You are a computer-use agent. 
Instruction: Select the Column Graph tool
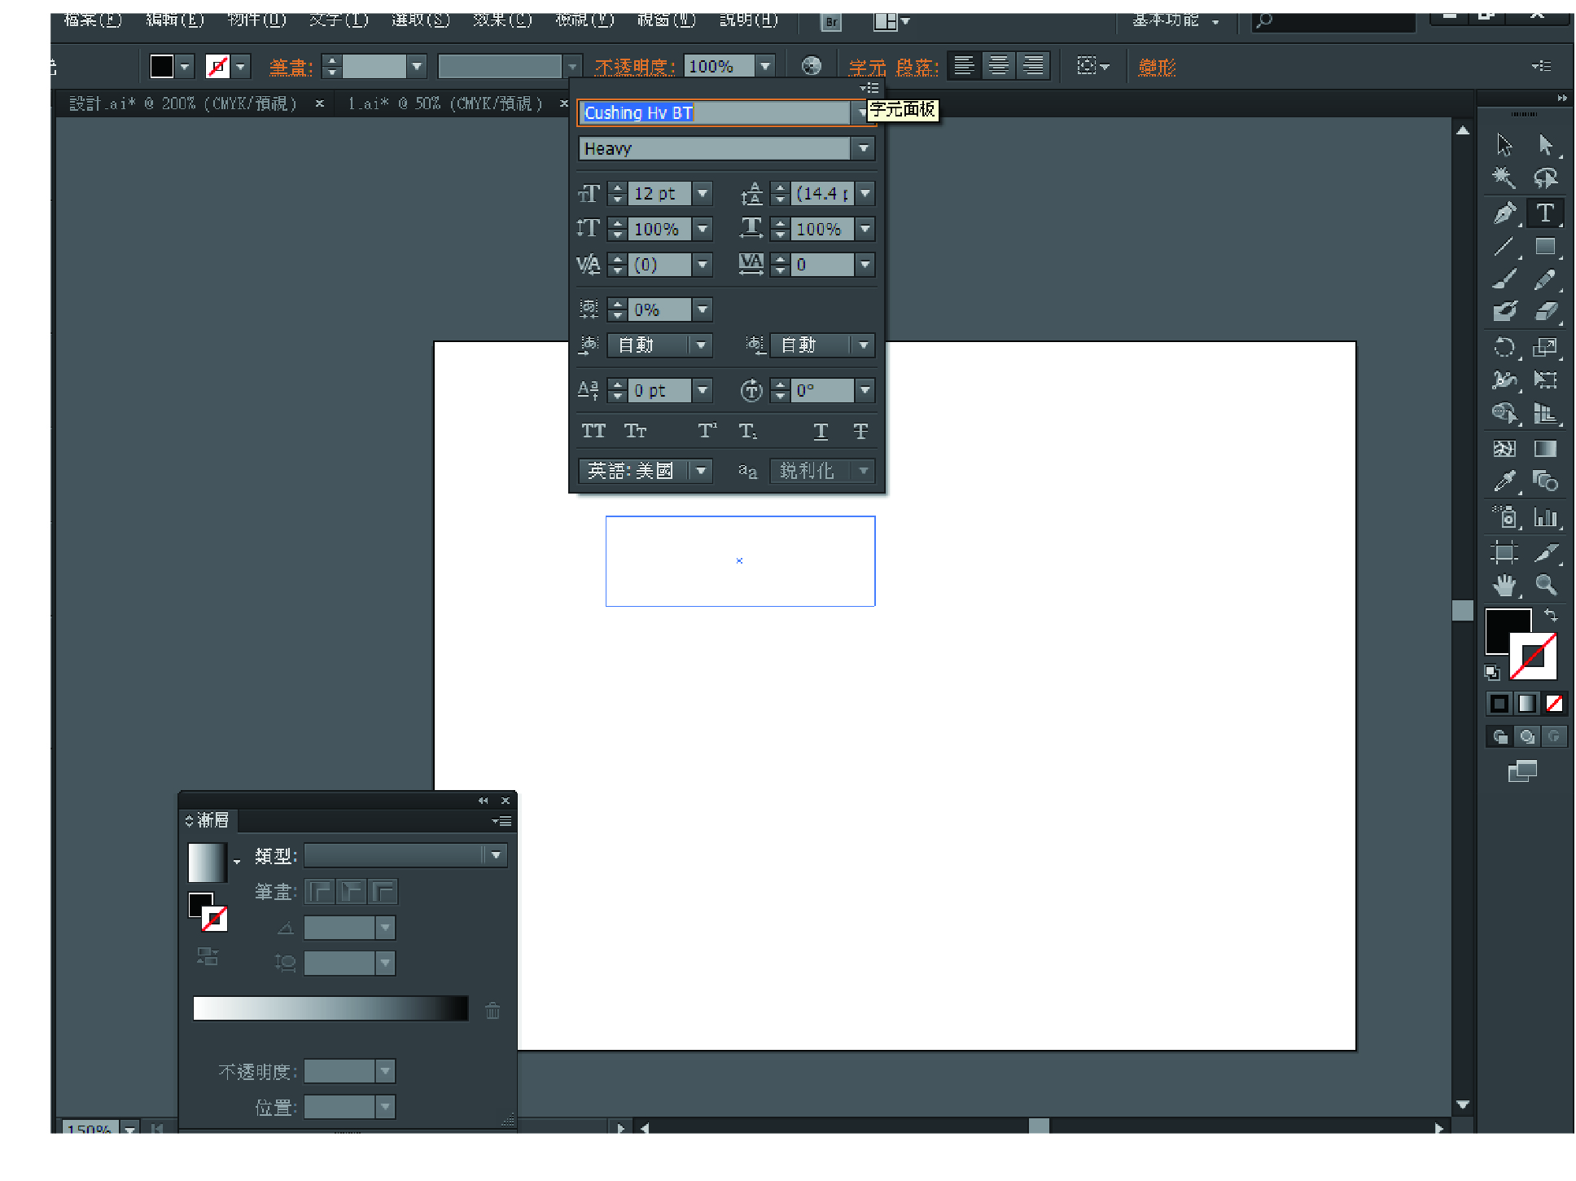pos(1545,517)
